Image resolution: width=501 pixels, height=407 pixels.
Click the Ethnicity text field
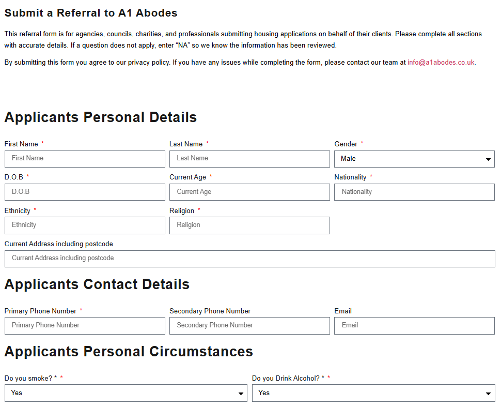click(x=85, y=225)
